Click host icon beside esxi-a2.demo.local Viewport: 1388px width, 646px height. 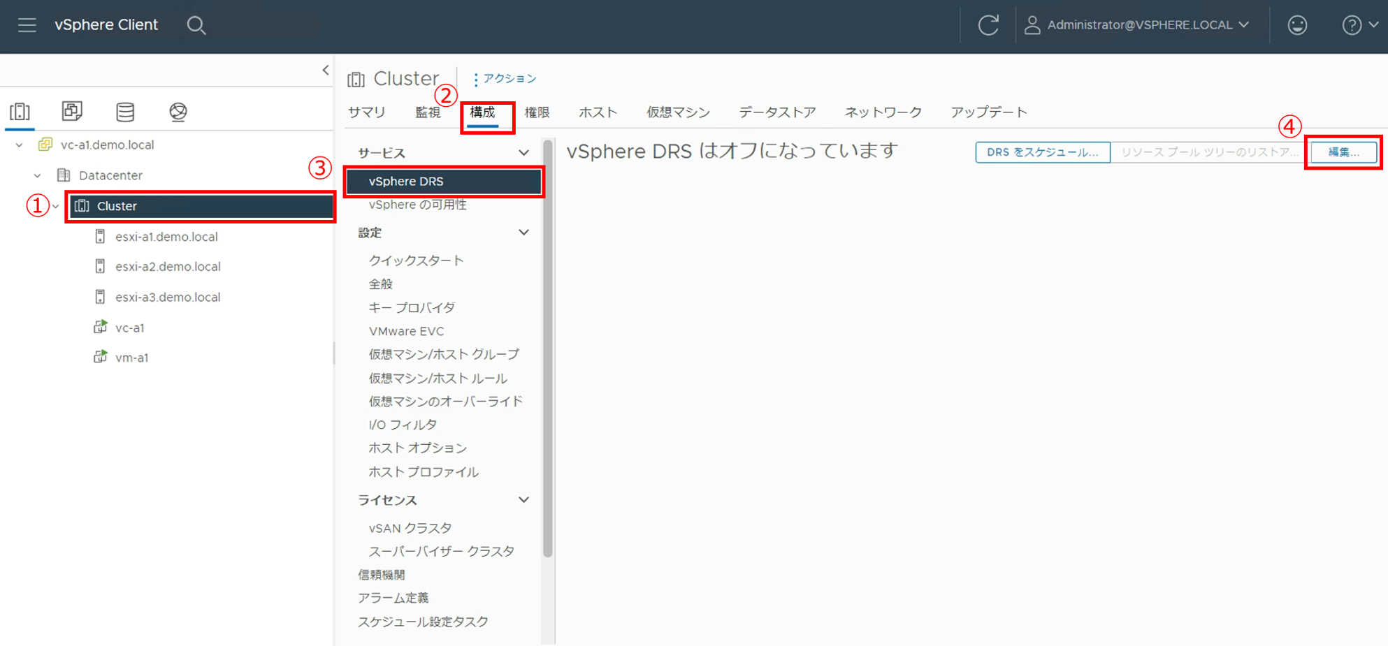click(100, 266)
